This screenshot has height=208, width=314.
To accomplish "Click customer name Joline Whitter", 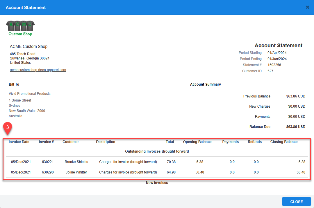I will (x=76, y=172).
